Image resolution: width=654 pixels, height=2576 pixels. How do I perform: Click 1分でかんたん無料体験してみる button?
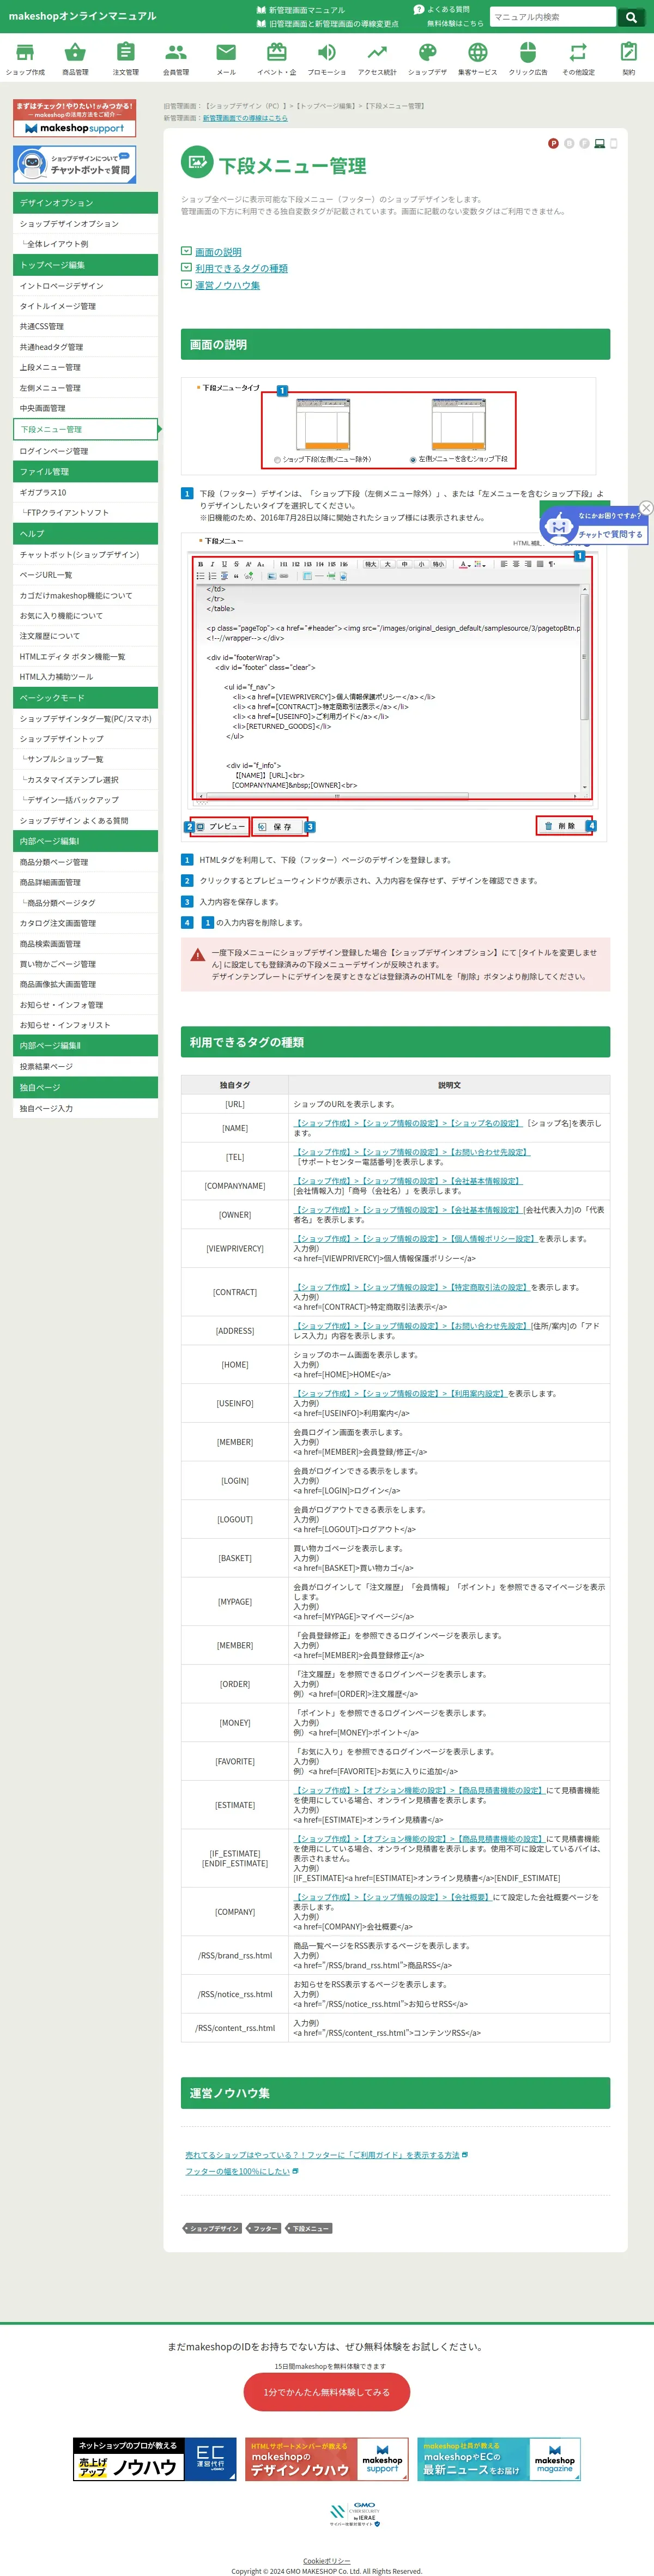click(x=327, y=2392)
